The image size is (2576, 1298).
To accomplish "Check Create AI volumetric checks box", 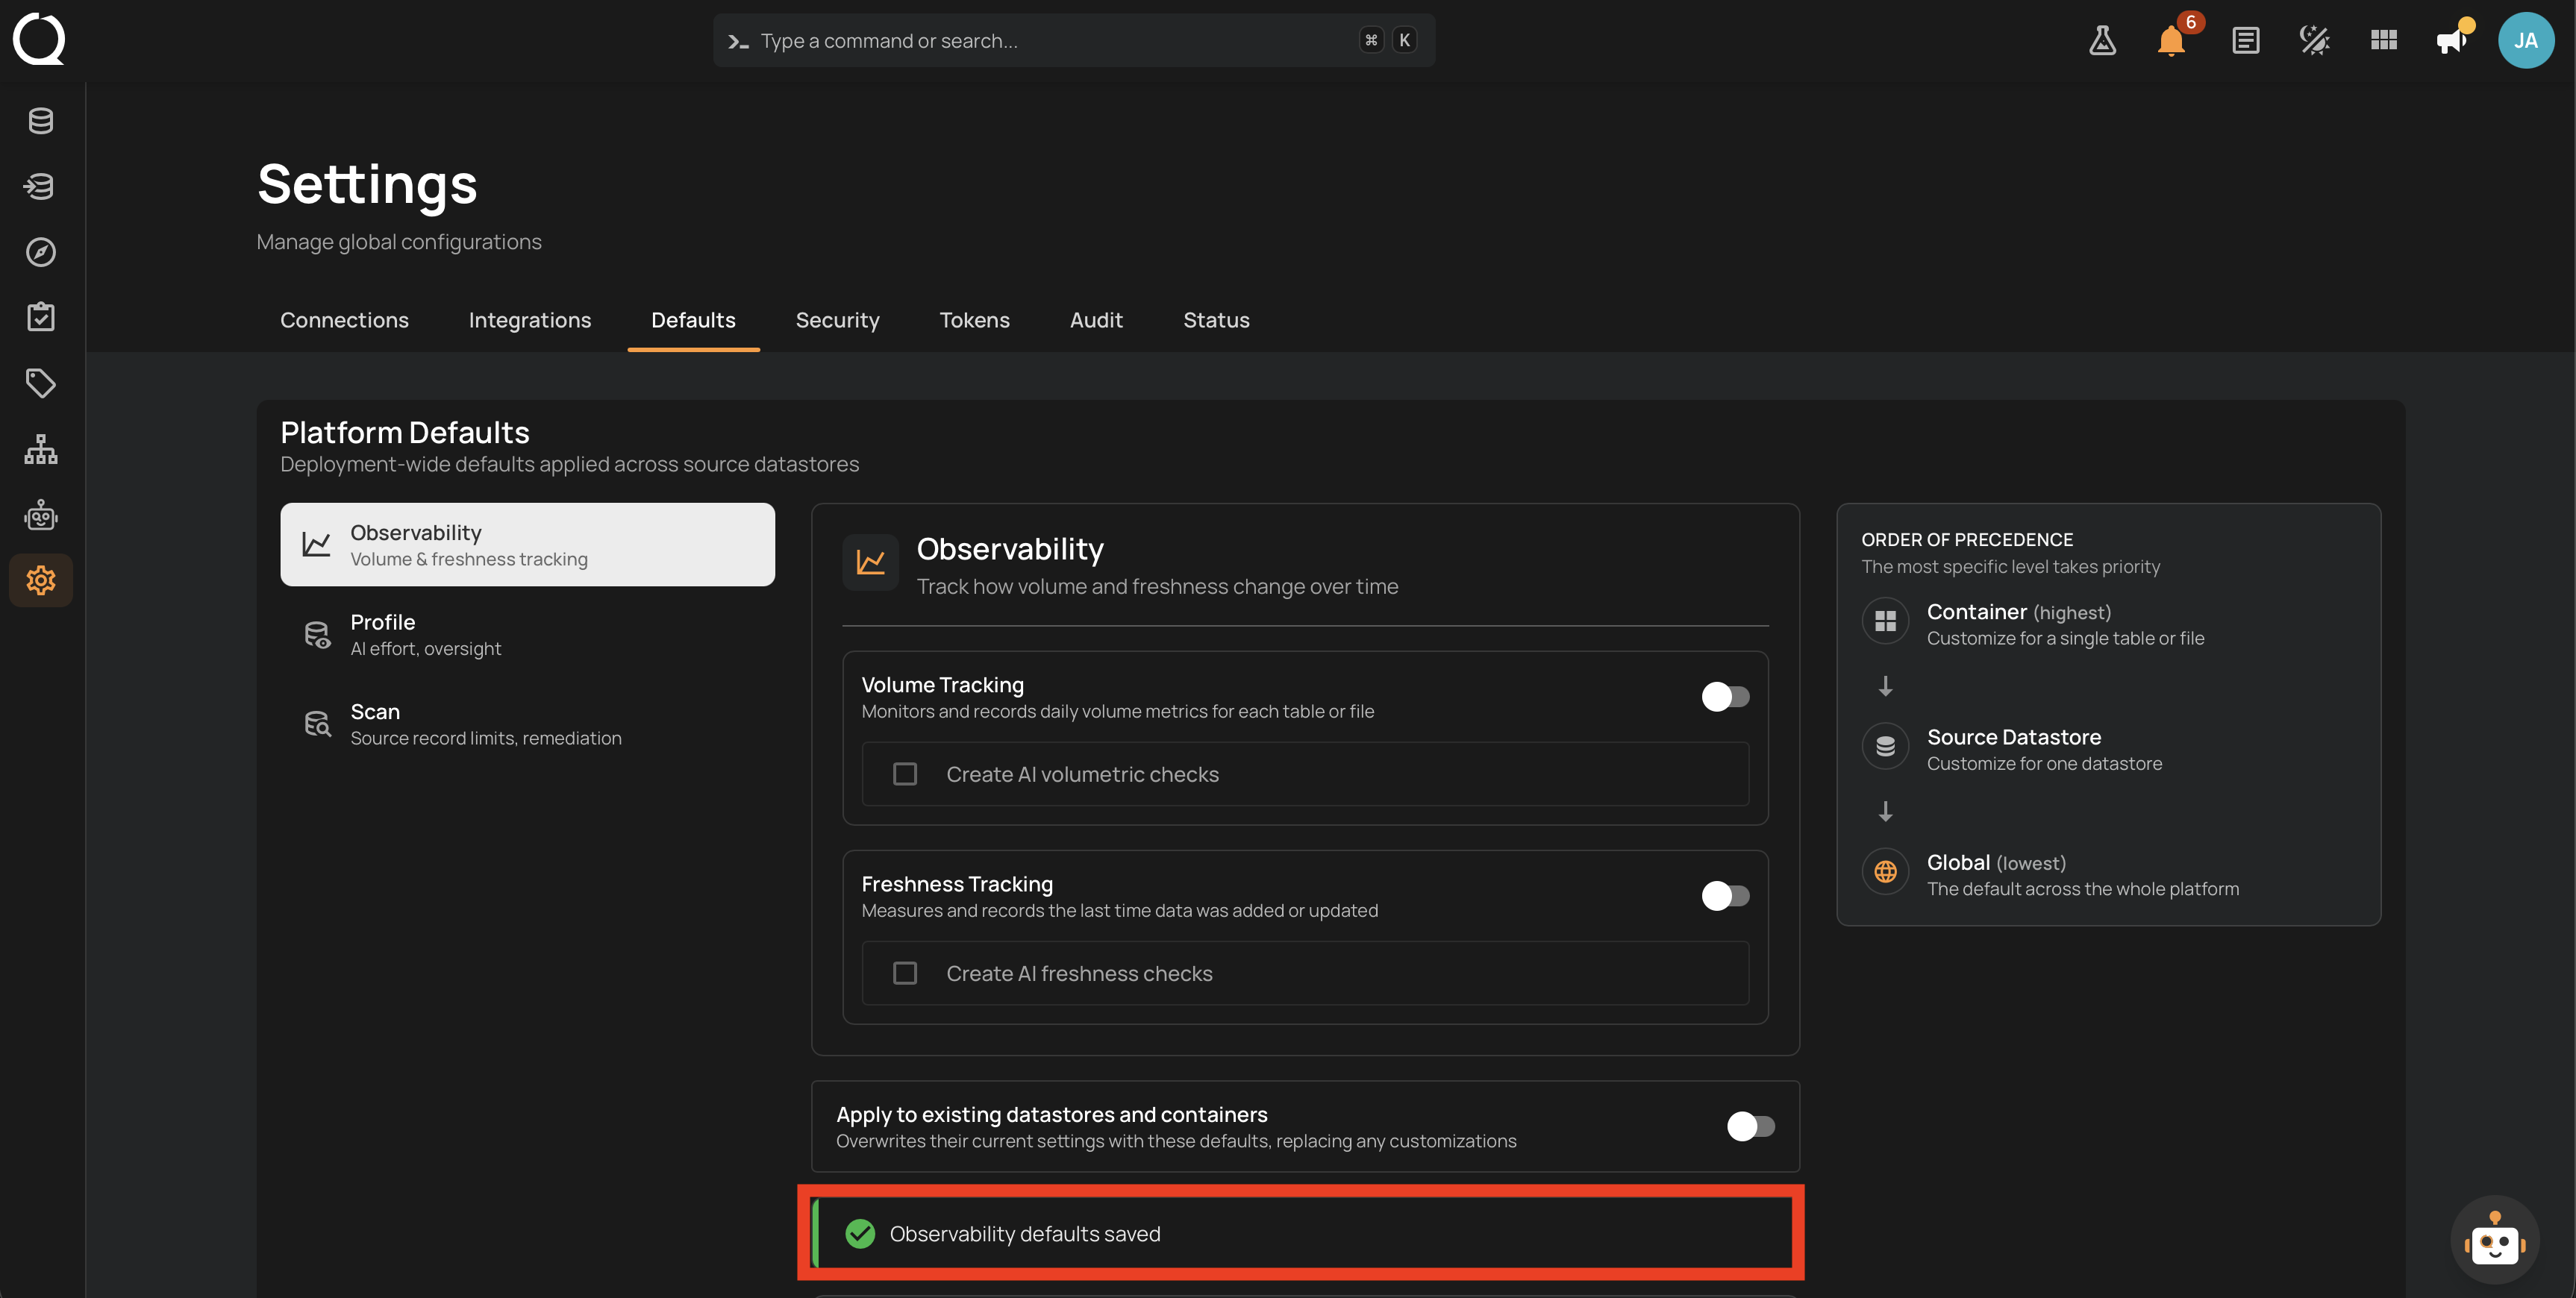I will pos(904,774).
